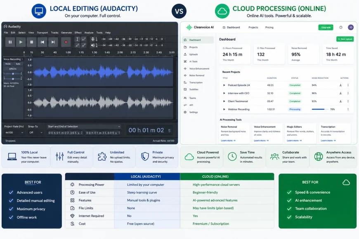Pause playback in Audacity transport toolbar
The height and width of the screenshot is (239, 359).
(x=10, y=42)
